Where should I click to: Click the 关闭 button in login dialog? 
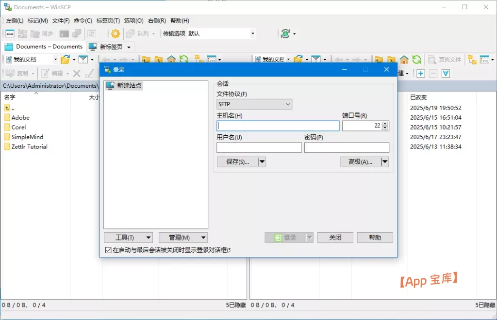tap(335, 238)
